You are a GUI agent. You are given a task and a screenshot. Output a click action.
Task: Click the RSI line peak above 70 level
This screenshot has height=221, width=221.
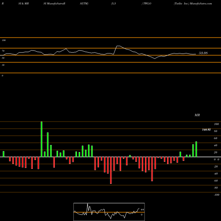tap(118, 46)
